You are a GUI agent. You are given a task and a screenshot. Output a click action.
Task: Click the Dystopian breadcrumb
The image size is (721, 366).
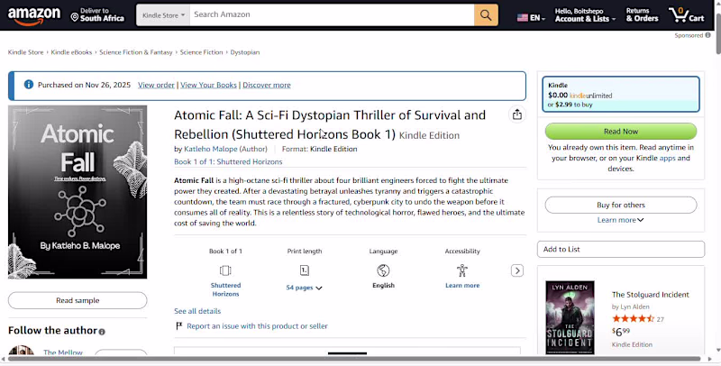[x=245, y=52]
